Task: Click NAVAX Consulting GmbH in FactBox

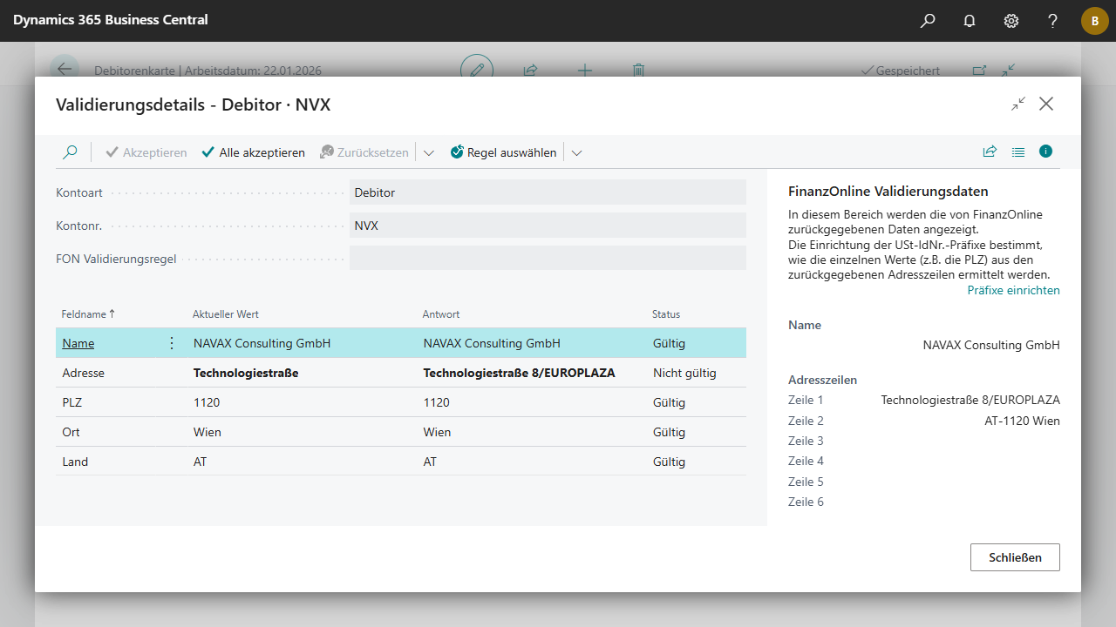Action: pos(991,345)
